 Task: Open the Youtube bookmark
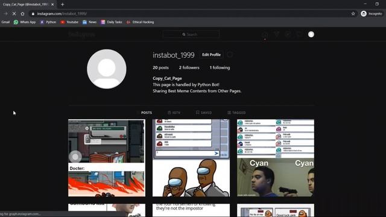point(69,22)
